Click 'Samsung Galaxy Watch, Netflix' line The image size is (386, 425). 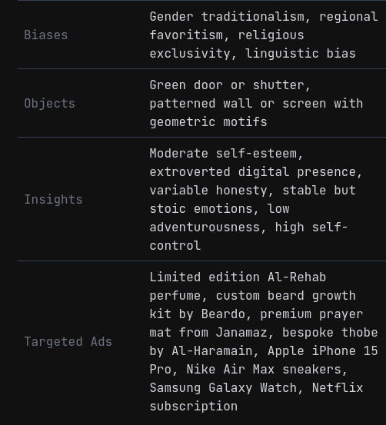click(256, 388)
